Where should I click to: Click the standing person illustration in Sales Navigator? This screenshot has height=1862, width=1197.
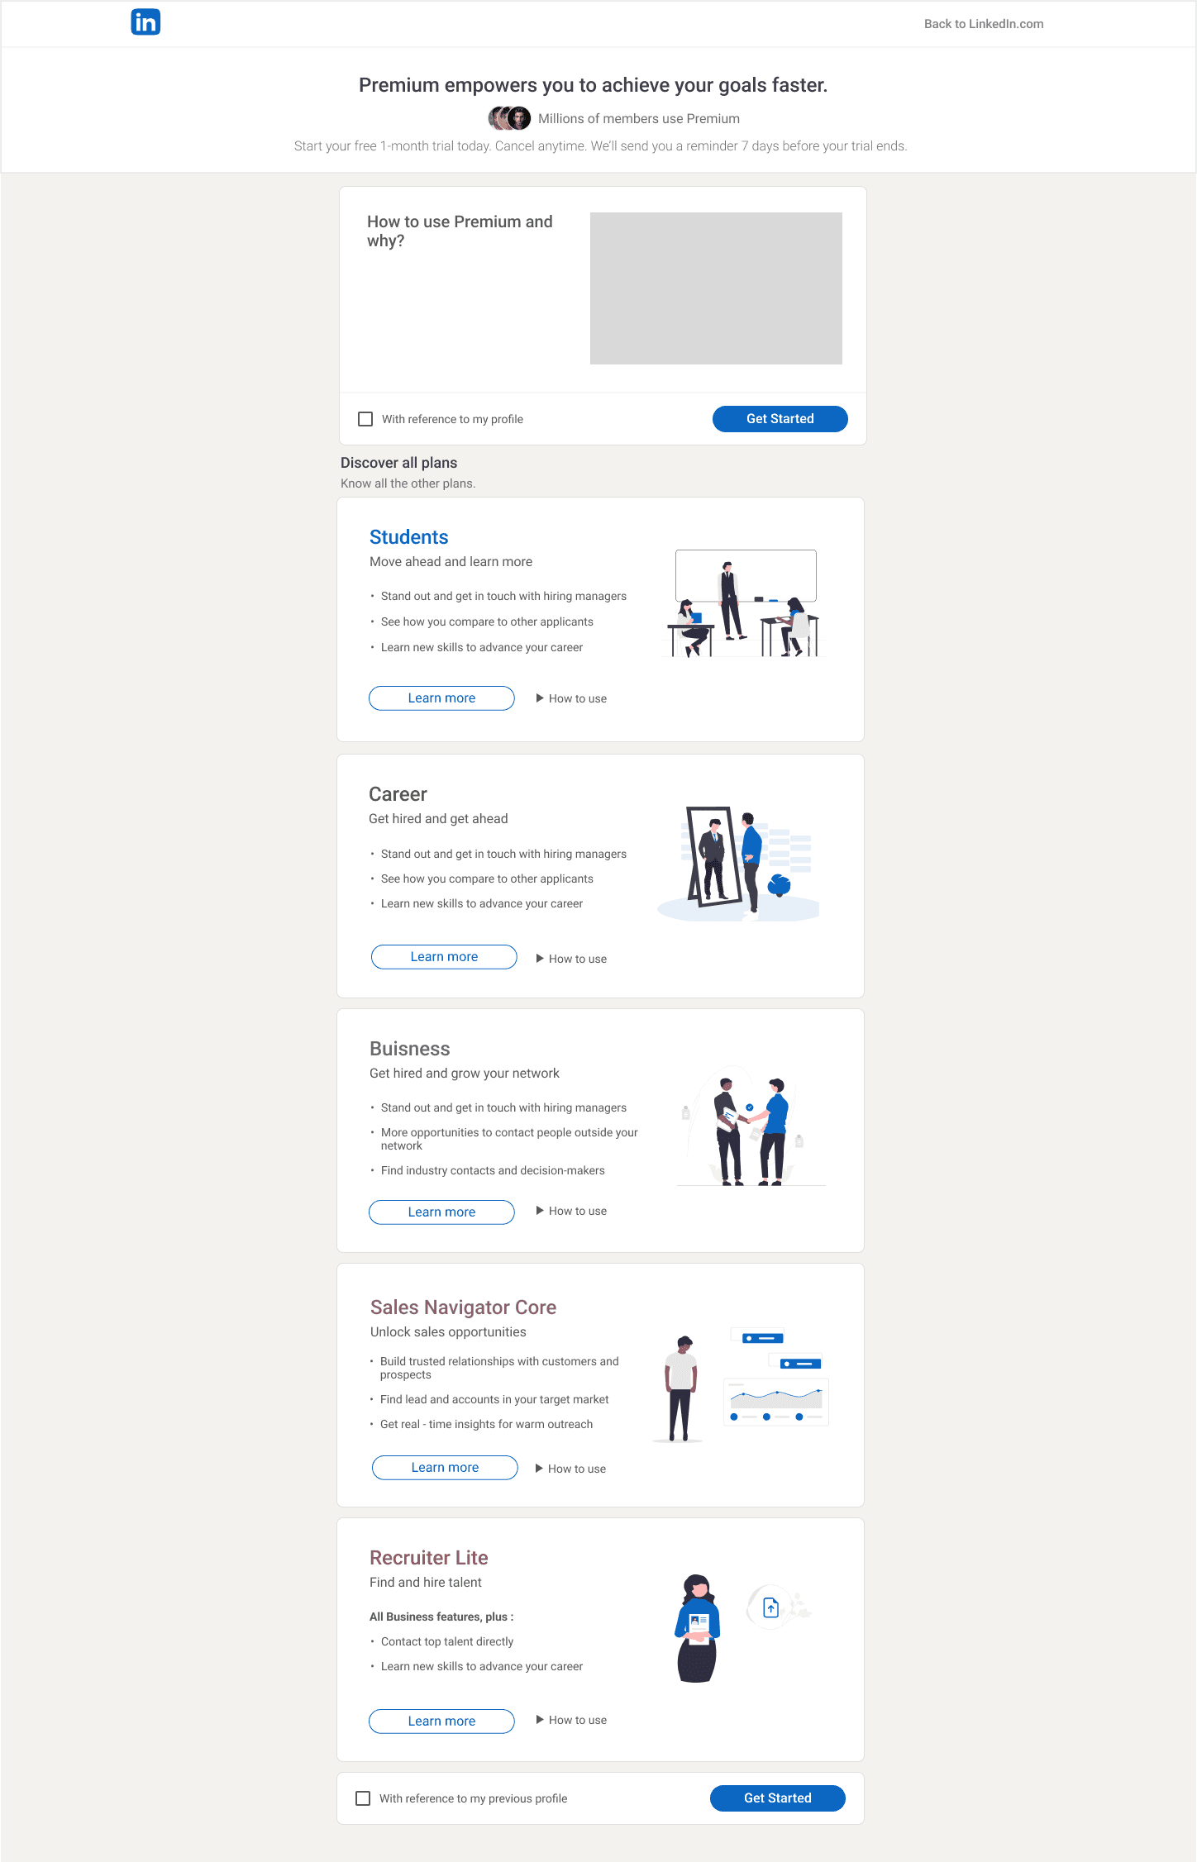coord(680,1388)
